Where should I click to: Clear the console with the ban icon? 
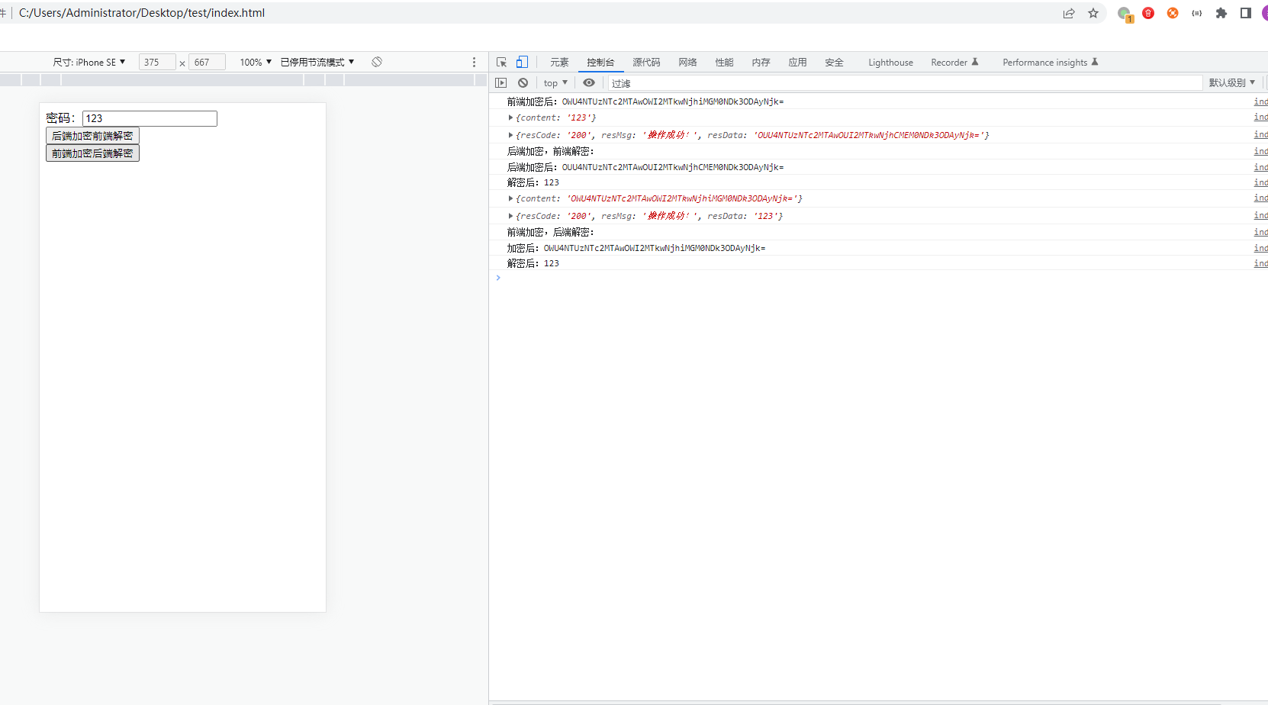point(523,83)
